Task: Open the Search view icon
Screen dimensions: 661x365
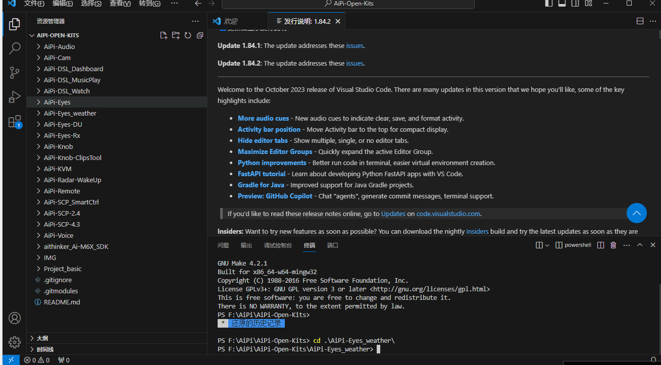Action: [x=15, y=48]
